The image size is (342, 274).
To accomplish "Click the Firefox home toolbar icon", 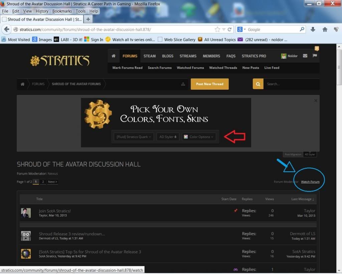I will pyautogui.click(x=325, y=29).
